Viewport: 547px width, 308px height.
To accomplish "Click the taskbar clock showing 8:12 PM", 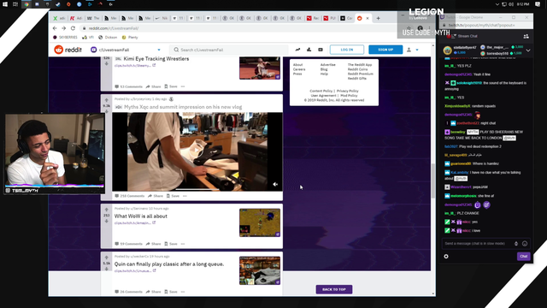I will click(x=523, y=4).
